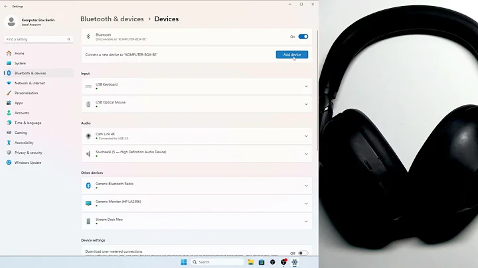Click the Accounts person icon
478x268 pixels.
point(9,113)
